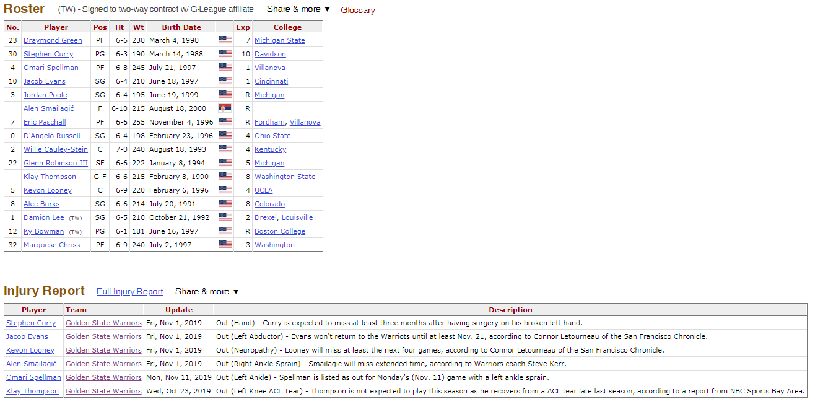
Task: Open the Boston College link
Action: tap(280, 231)
